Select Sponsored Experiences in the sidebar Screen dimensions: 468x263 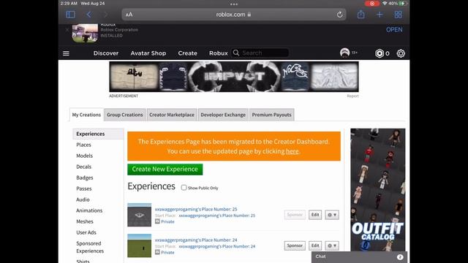click(x=90, y=247)
